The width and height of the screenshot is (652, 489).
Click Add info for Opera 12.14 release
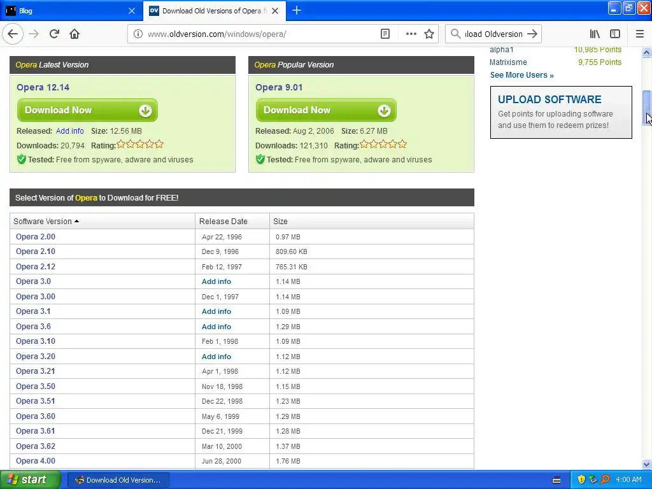point(70,131)
